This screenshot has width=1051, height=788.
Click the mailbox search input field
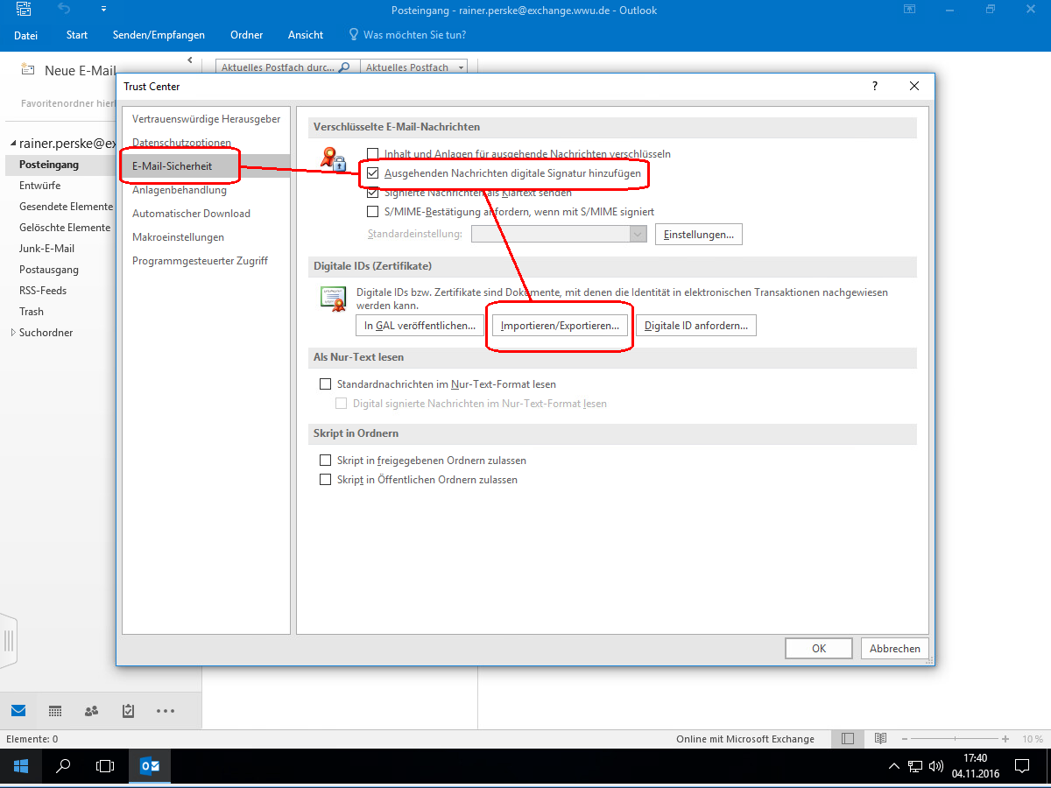278,67
